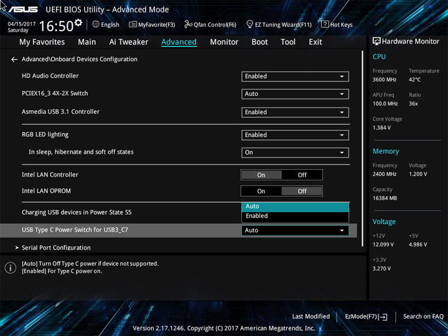Switch to Ai Tweaker tab
The image size is (448, 336).
point(129,42)
